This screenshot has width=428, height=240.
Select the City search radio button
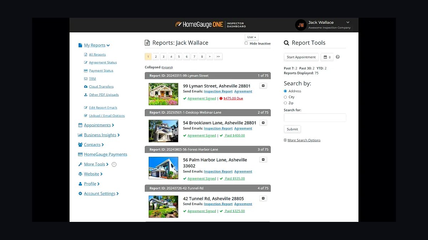[x=285, y=97]
